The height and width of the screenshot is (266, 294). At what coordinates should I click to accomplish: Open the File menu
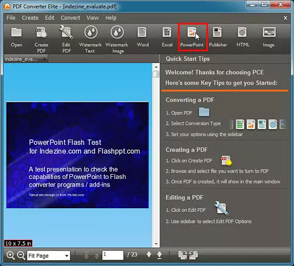pos(11,18)
